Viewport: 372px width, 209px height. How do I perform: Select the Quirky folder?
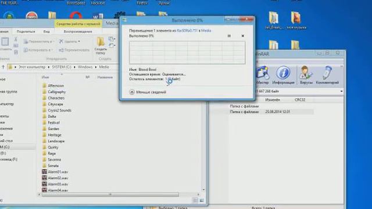tap(50, 147)
